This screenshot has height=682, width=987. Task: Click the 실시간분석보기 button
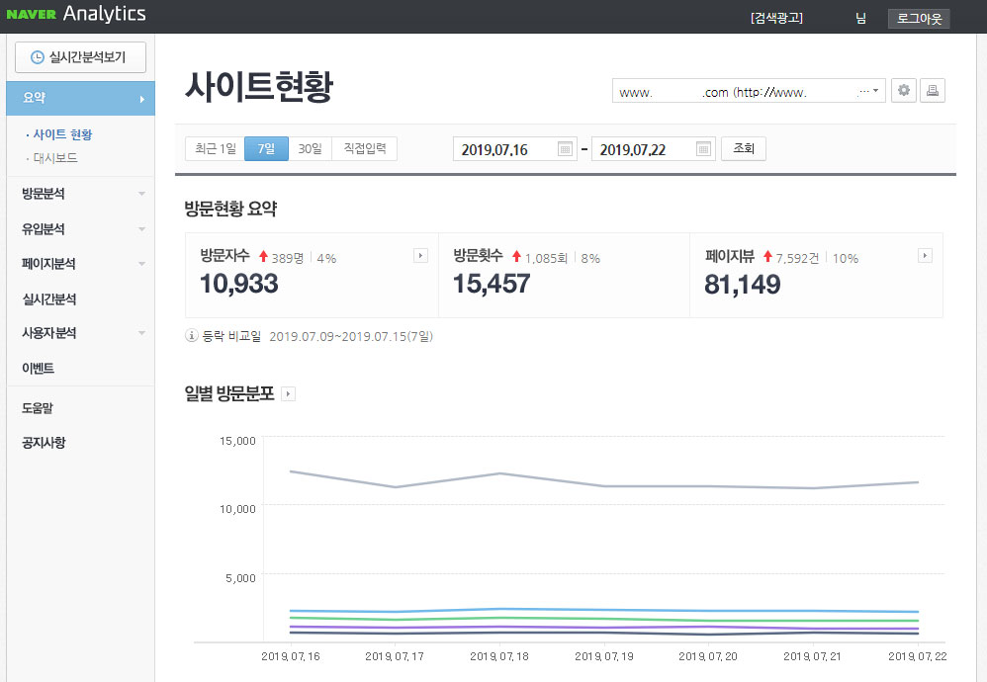click(80, 57)
